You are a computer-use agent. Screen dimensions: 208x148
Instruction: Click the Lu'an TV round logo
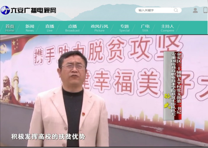point(5,10)
